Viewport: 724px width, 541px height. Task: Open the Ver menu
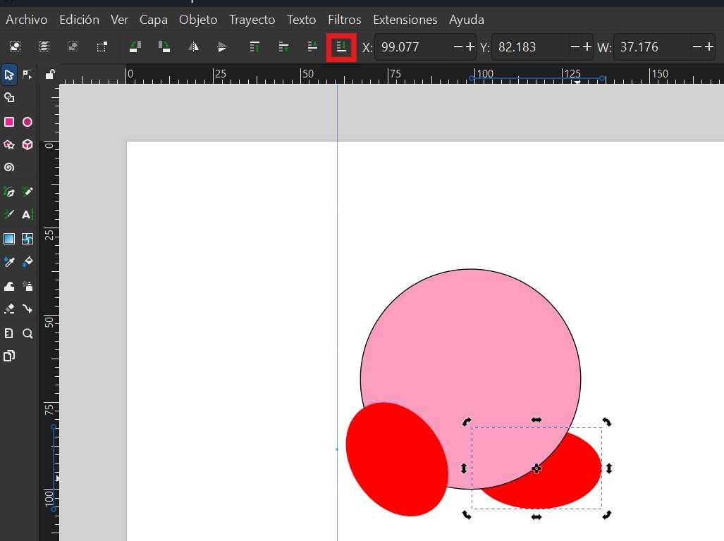119,20
